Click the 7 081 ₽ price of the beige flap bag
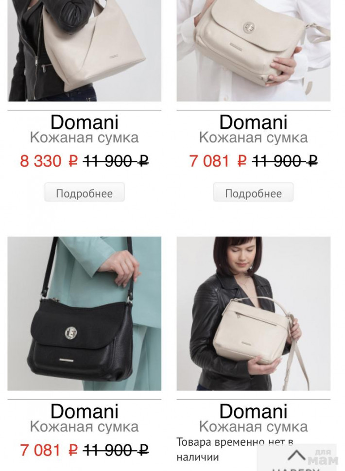Image resolution: width=345 pixels, height=471 pixels. 218,161
